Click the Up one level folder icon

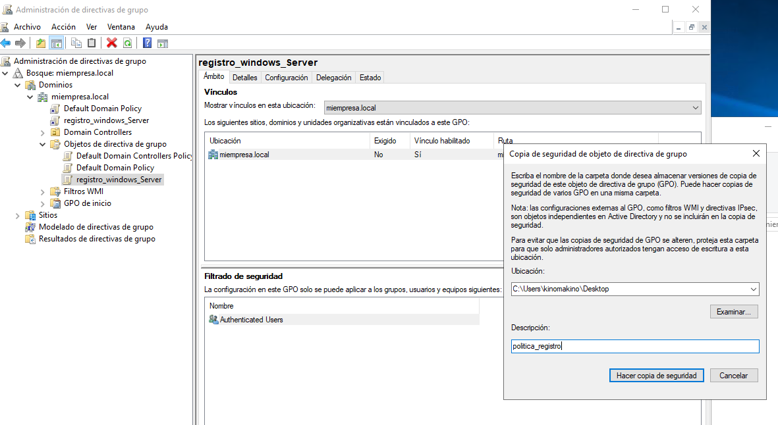(x=41, y=43)
